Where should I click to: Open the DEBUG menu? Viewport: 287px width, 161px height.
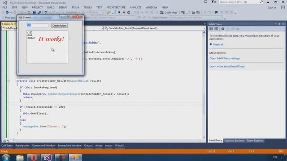[63, 8]
